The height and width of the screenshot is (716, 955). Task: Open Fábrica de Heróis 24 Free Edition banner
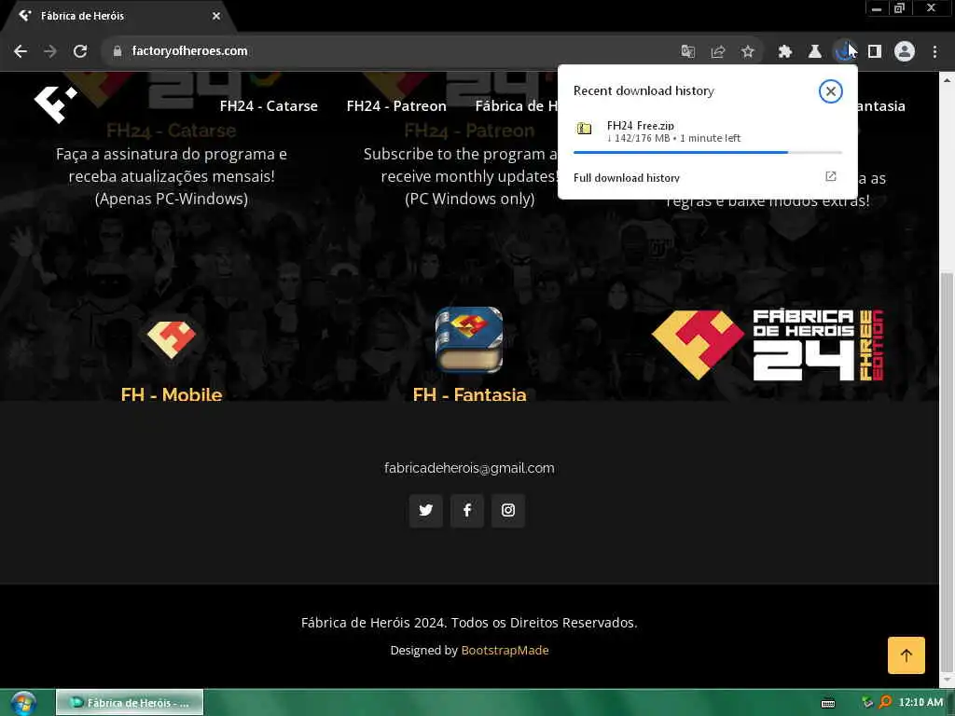(x=768, y=345)
